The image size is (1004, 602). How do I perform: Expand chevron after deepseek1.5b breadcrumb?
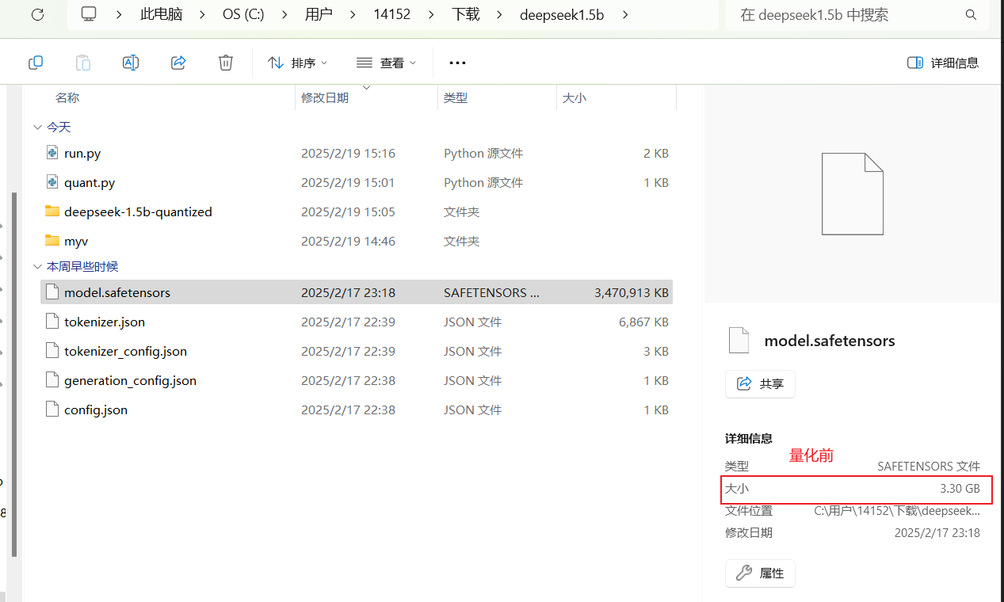[625, 14]
